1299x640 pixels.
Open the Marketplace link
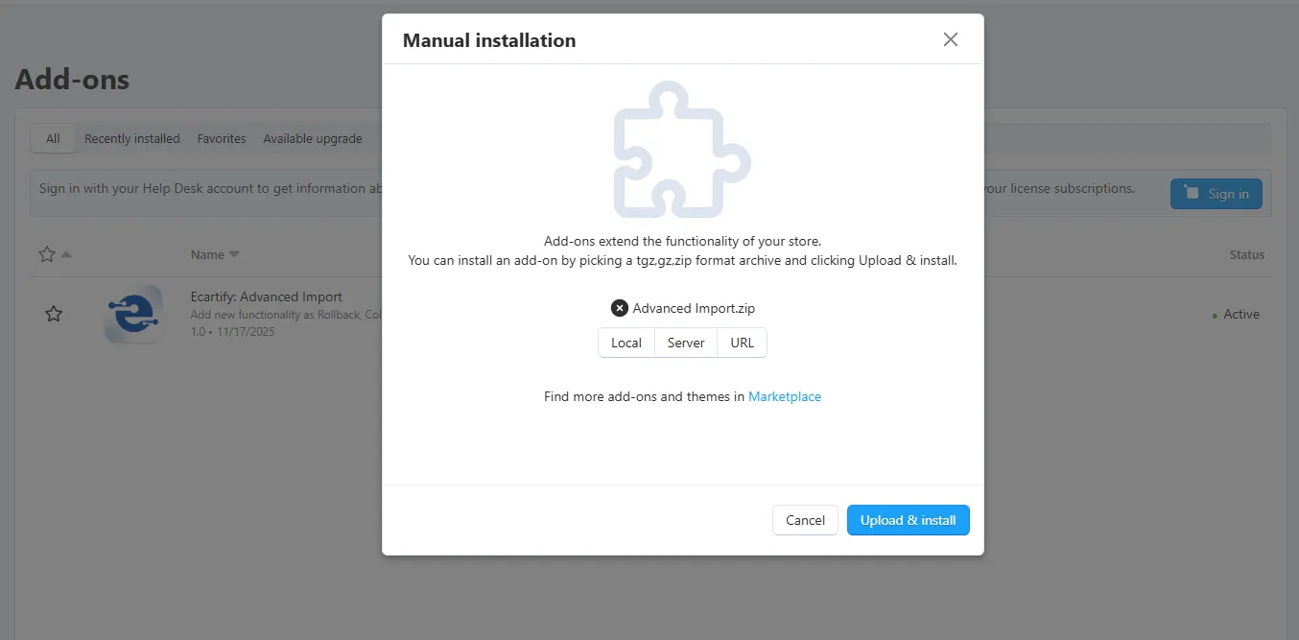785,396
